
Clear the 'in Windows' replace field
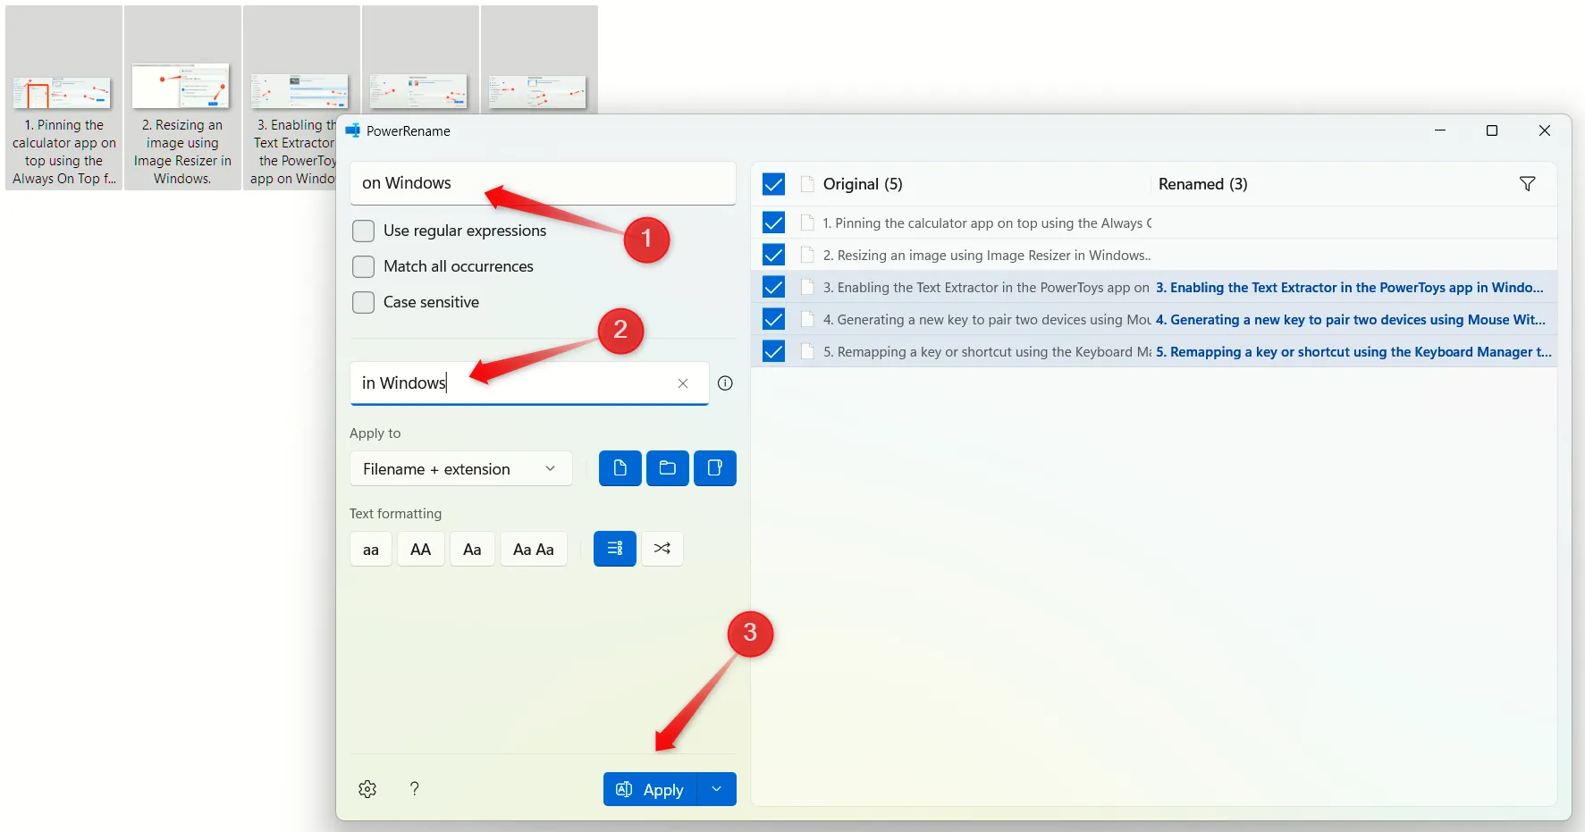683,383
